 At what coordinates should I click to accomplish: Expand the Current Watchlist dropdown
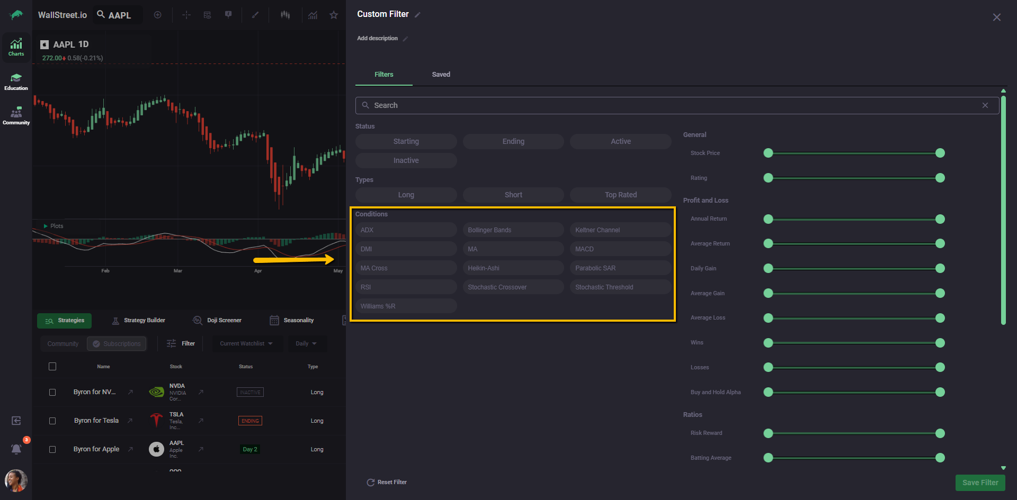click(247, 343)
